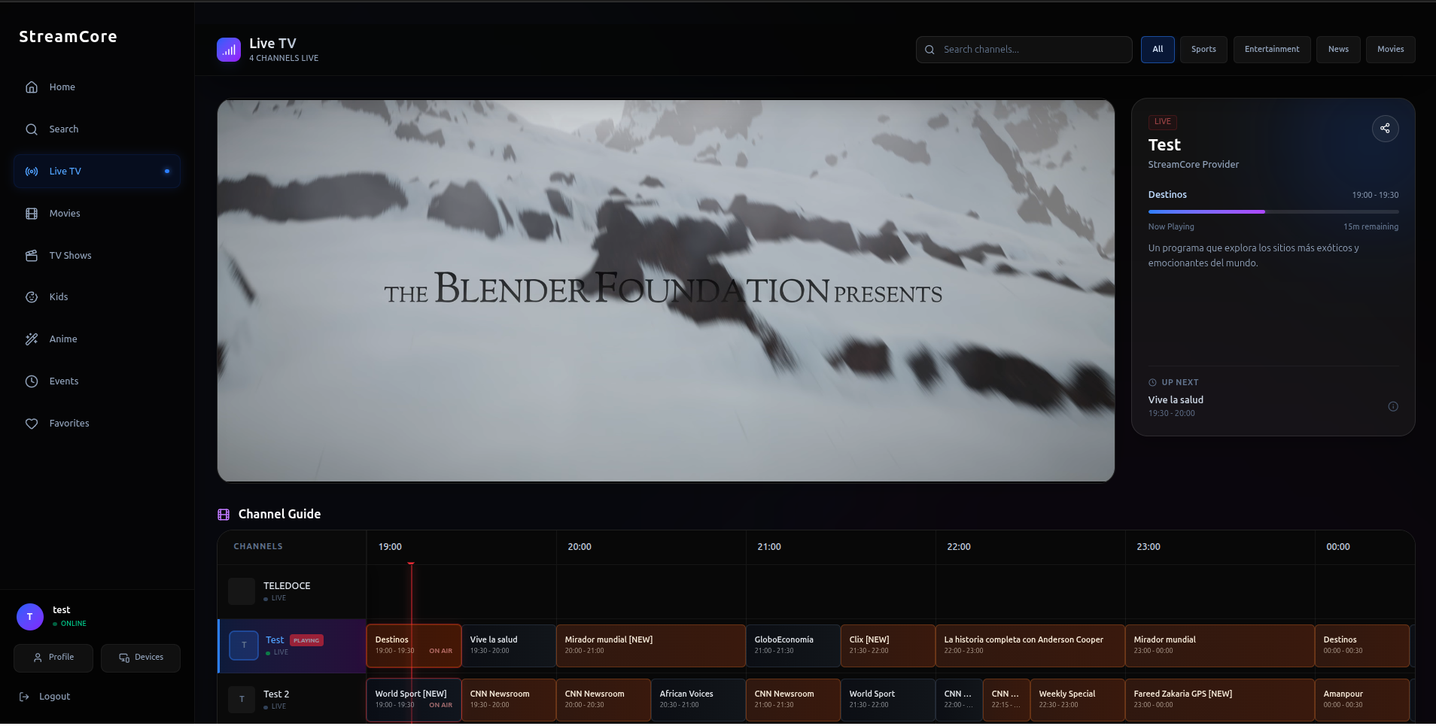This screenshot has width=1436, height=726.
Task: Open the Kids section
Action: (x=57, y=296)
